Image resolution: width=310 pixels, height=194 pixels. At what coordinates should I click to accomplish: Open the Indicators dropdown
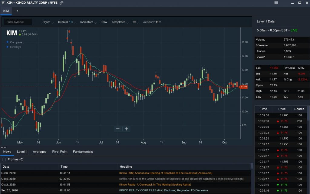(88, 22)
